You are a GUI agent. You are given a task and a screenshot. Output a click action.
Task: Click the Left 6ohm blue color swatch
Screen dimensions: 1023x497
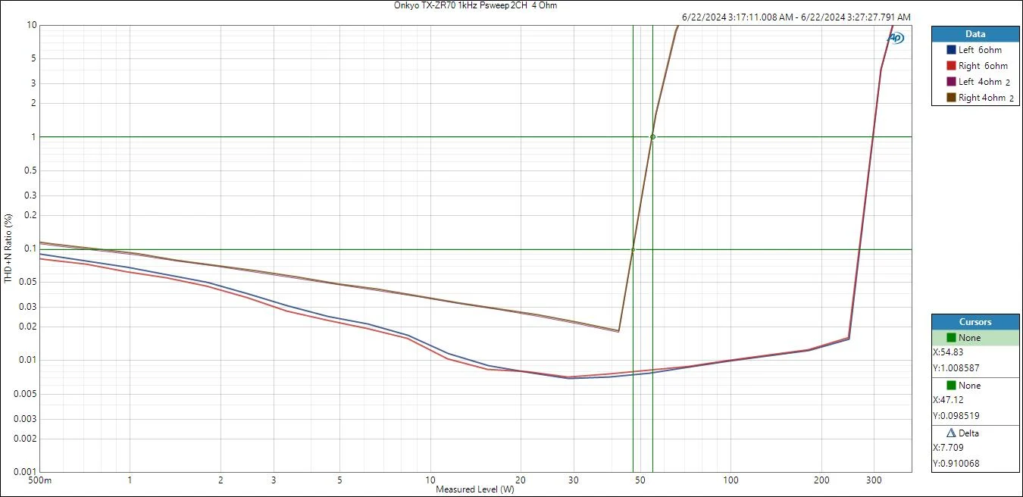click(951, 50)
